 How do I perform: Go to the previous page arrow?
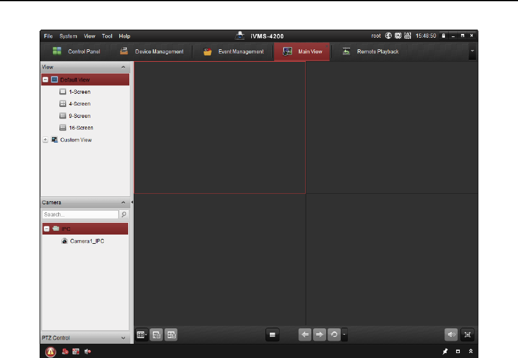pos(305,335)
